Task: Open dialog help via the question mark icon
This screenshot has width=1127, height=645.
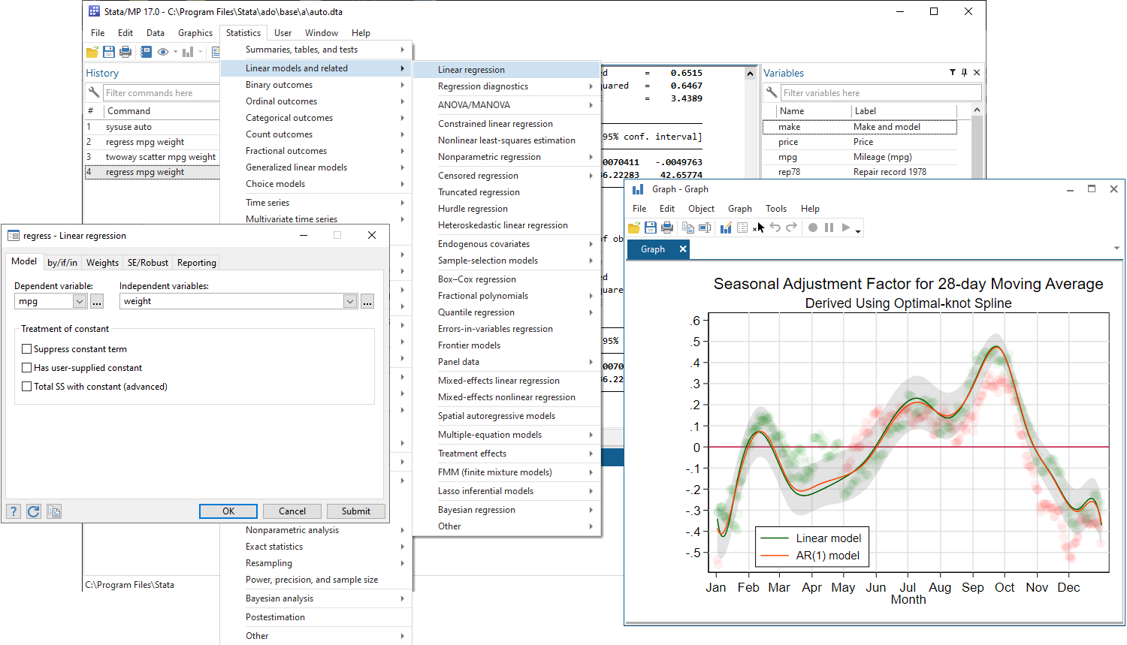Action: click(x=13, y=511)
